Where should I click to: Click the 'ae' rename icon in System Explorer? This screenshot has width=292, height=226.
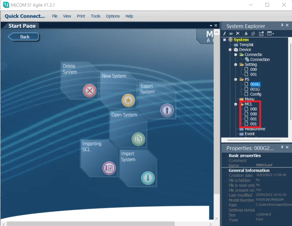[231, 33]
